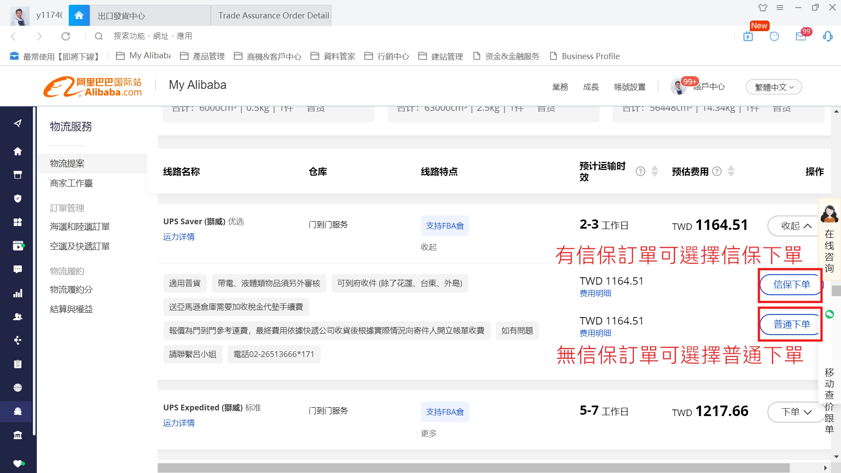
Task: Open Business Profile bookmark
Action: [x=585, y=56]
